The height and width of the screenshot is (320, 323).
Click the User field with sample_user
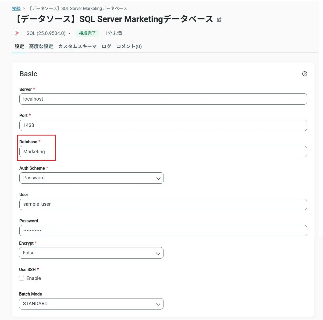pyautogui.click(x=163, y=204)
